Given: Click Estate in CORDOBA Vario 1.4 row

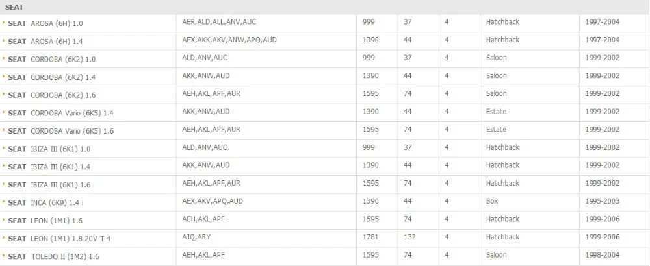Looking at the screenshot, I should point(496,112).
